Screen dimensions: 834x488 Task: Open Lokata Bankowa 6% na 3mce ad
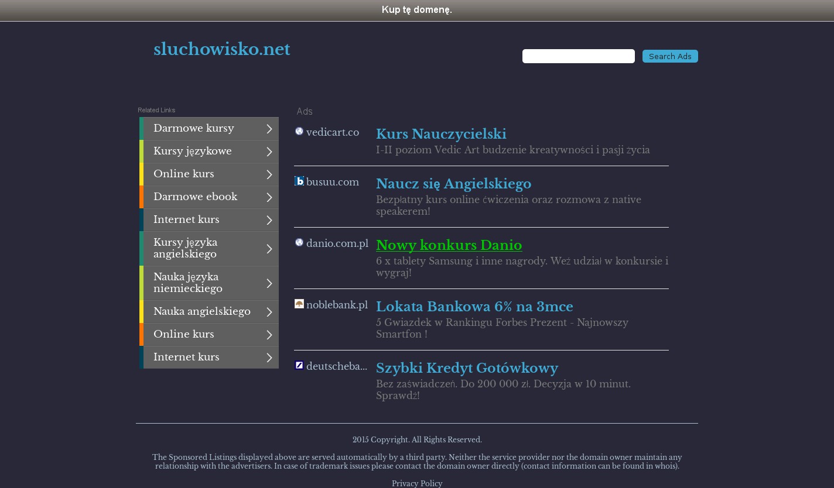(x=474, y=307)
